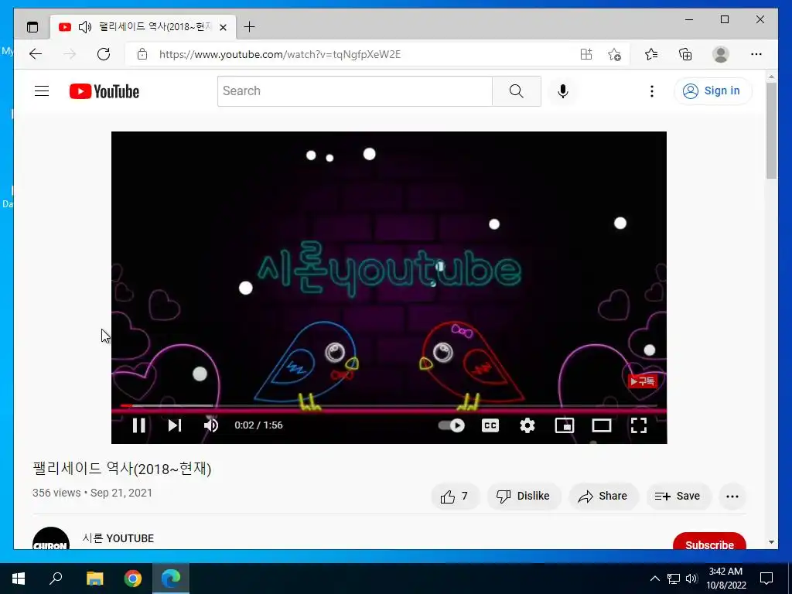Save video to a playlist

[x=678, y=496]
